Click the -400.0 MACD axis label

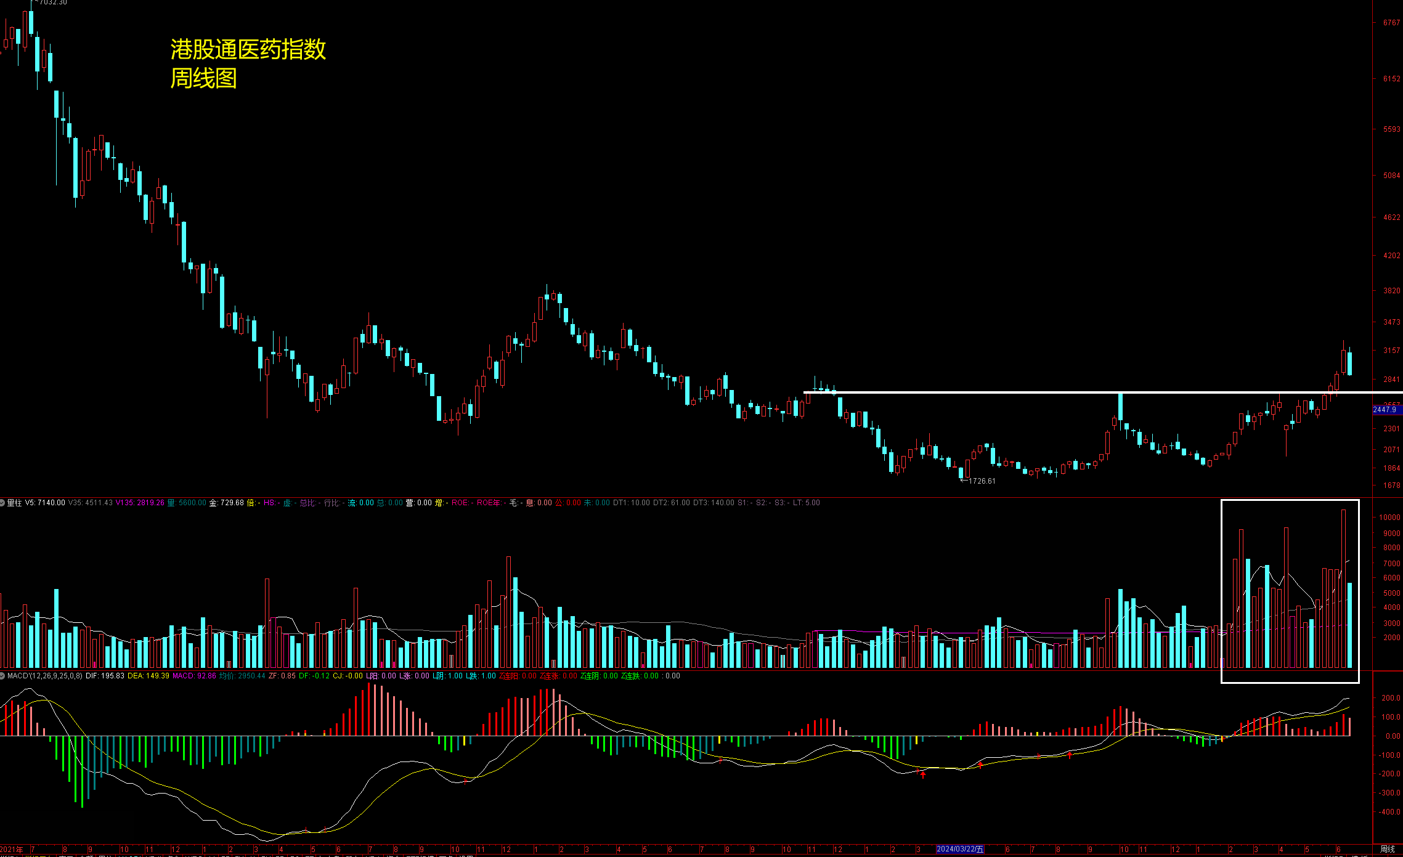click(1389, 812)
